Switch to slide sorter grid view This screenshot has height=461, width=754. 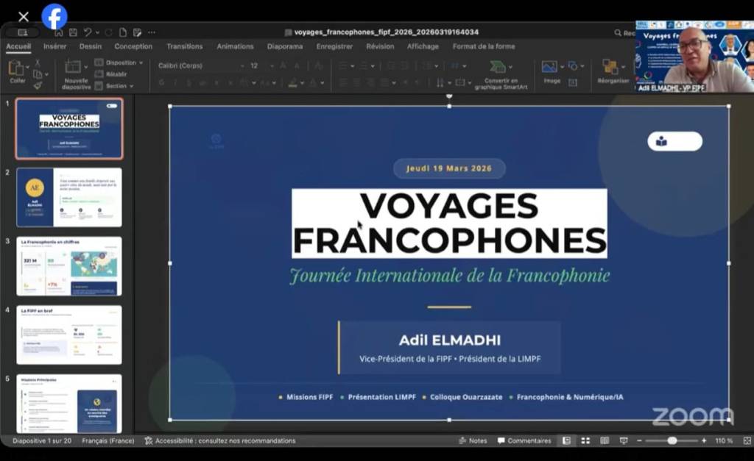[585, 440]
